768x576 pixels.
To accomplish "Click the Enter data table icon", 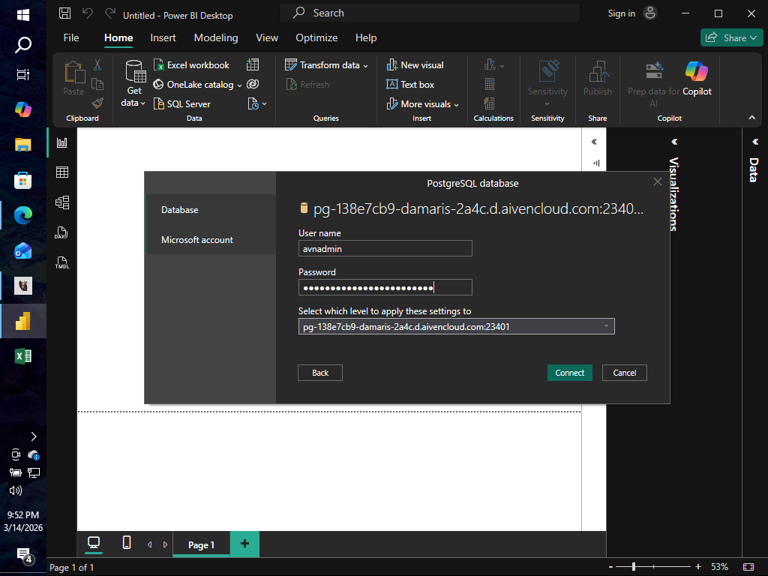I will coord(253,64).
